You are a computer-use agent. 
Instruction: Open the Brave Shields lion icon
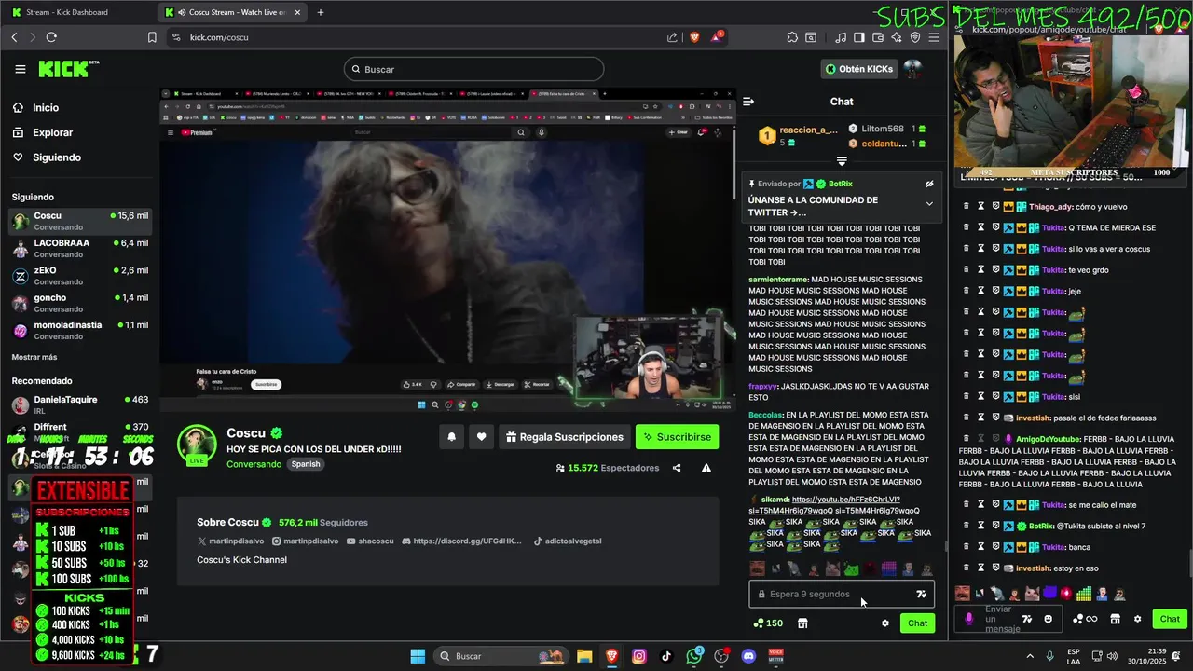pos(693,37)
